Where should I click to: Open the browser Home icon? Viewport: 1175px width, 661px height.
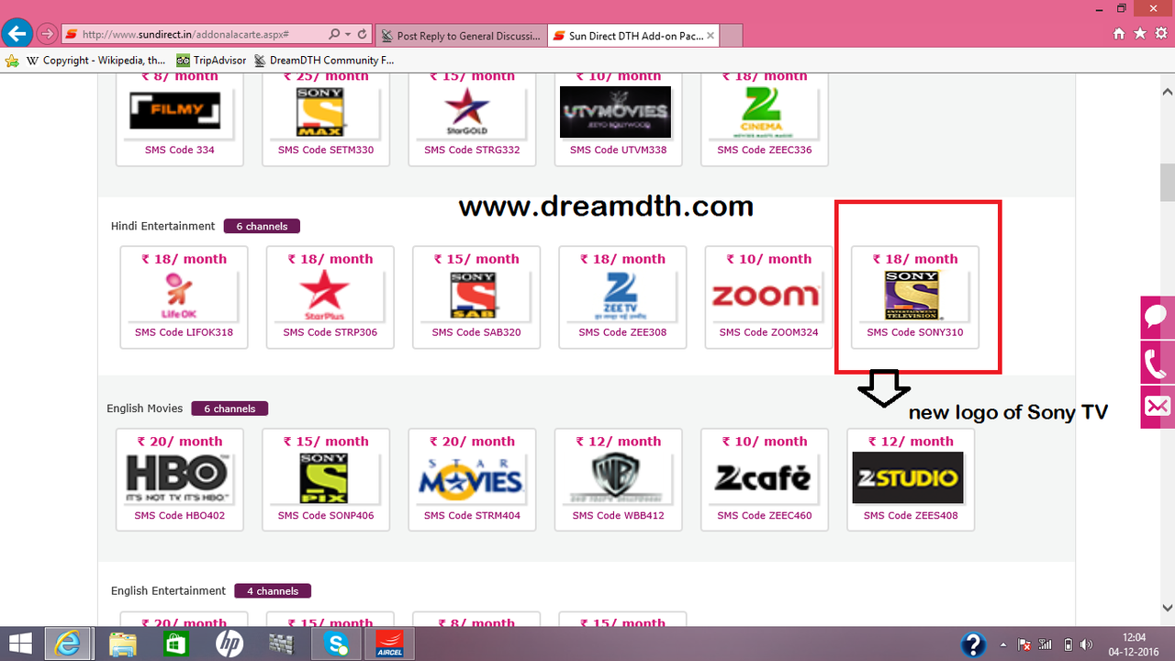pos(1118,34)
